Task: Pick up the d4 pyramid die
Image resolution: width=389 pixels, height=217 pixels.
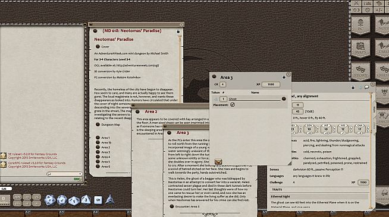Action: tap(109, 199)
